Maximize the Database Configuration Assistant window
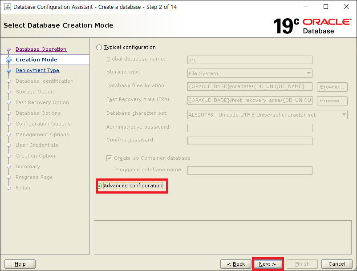This screenshot has height=271, width=357. click(x=326, y=7)
